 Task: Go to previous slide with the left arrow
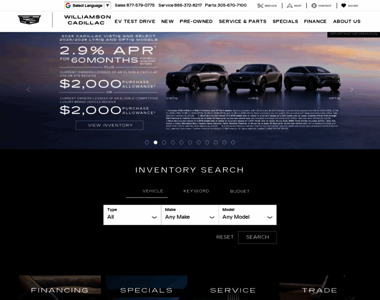tap(28, 89)
